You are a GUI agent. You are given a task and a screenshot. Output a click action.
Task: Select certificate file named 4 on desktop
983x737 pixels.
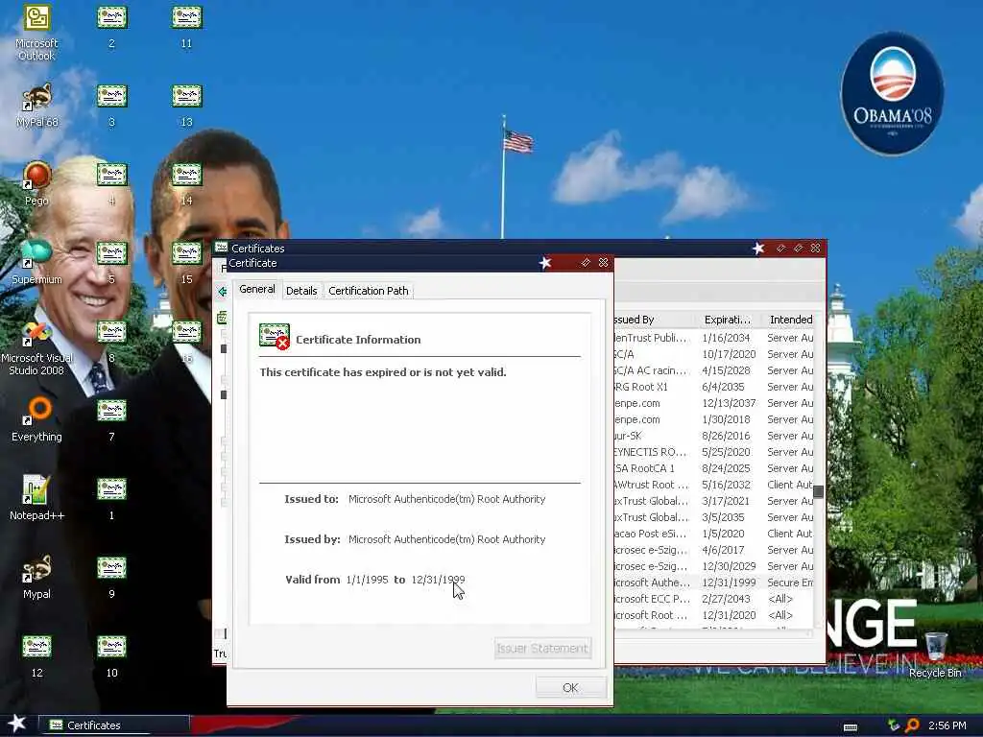(111, 184)
